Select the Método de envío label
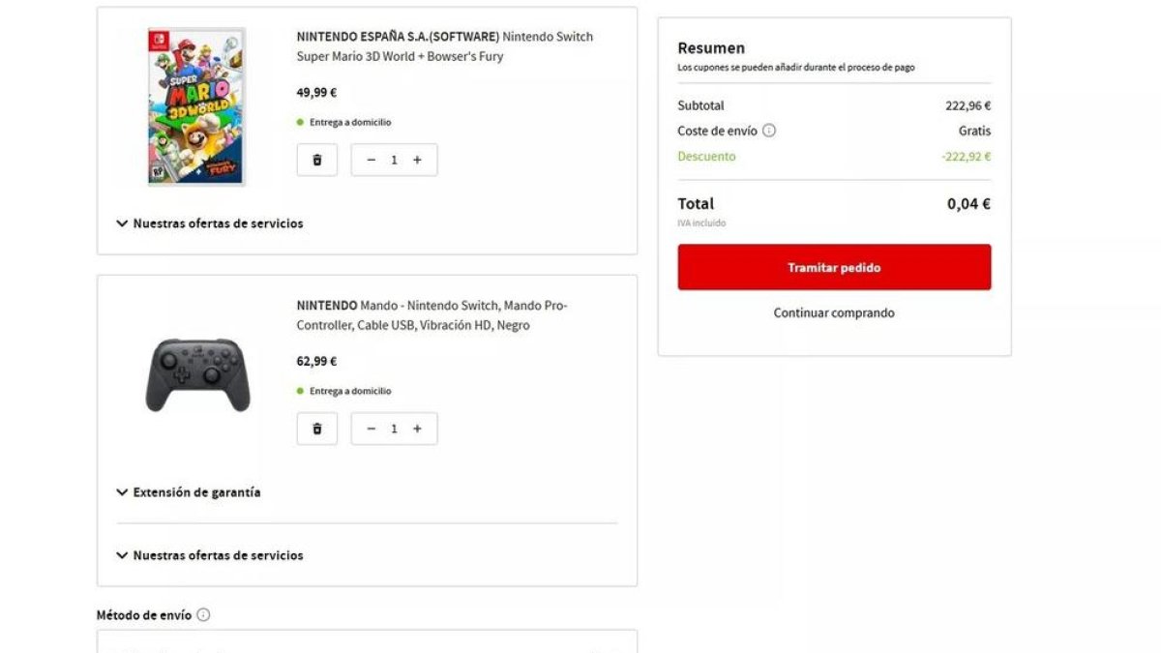The image size is (1161, 653). (142, 614)
